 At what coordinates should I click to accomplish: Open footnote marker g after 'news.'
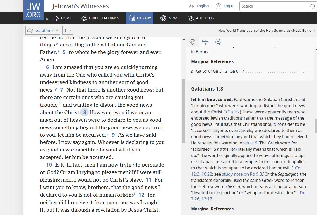click(x=55, y=89)
